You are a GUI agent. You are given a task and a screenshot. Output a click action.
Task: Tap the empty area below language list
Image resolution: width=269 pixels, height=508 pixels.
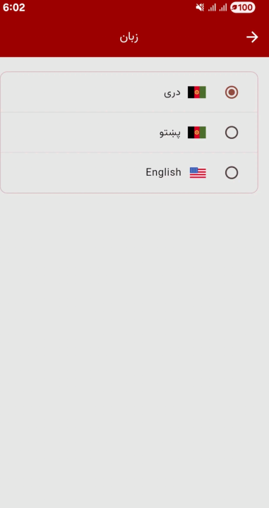coord(134,350)
